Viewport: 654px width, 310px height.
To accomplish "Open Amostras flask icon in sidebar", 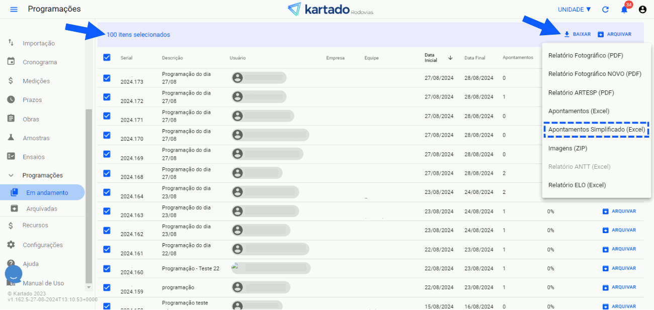I will click(x=11, y=138).
